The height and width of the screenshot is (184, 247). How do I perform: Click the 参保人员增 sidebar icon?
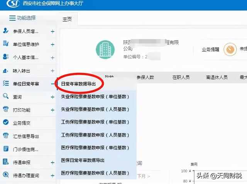click(x=6, y=31)
